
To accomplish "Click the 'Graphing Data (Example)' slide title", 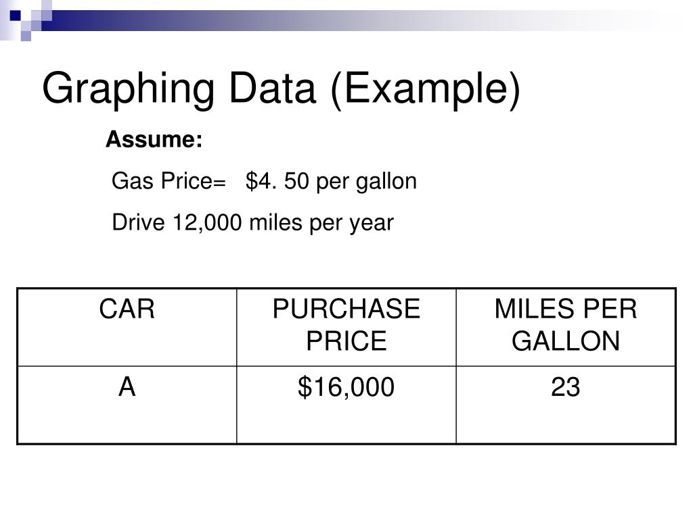I will [x=281, y=90].
